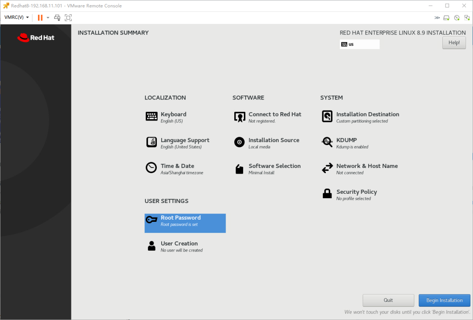
Task: Click the CD/DVD device status icon
Action: [x=457, y=18]
